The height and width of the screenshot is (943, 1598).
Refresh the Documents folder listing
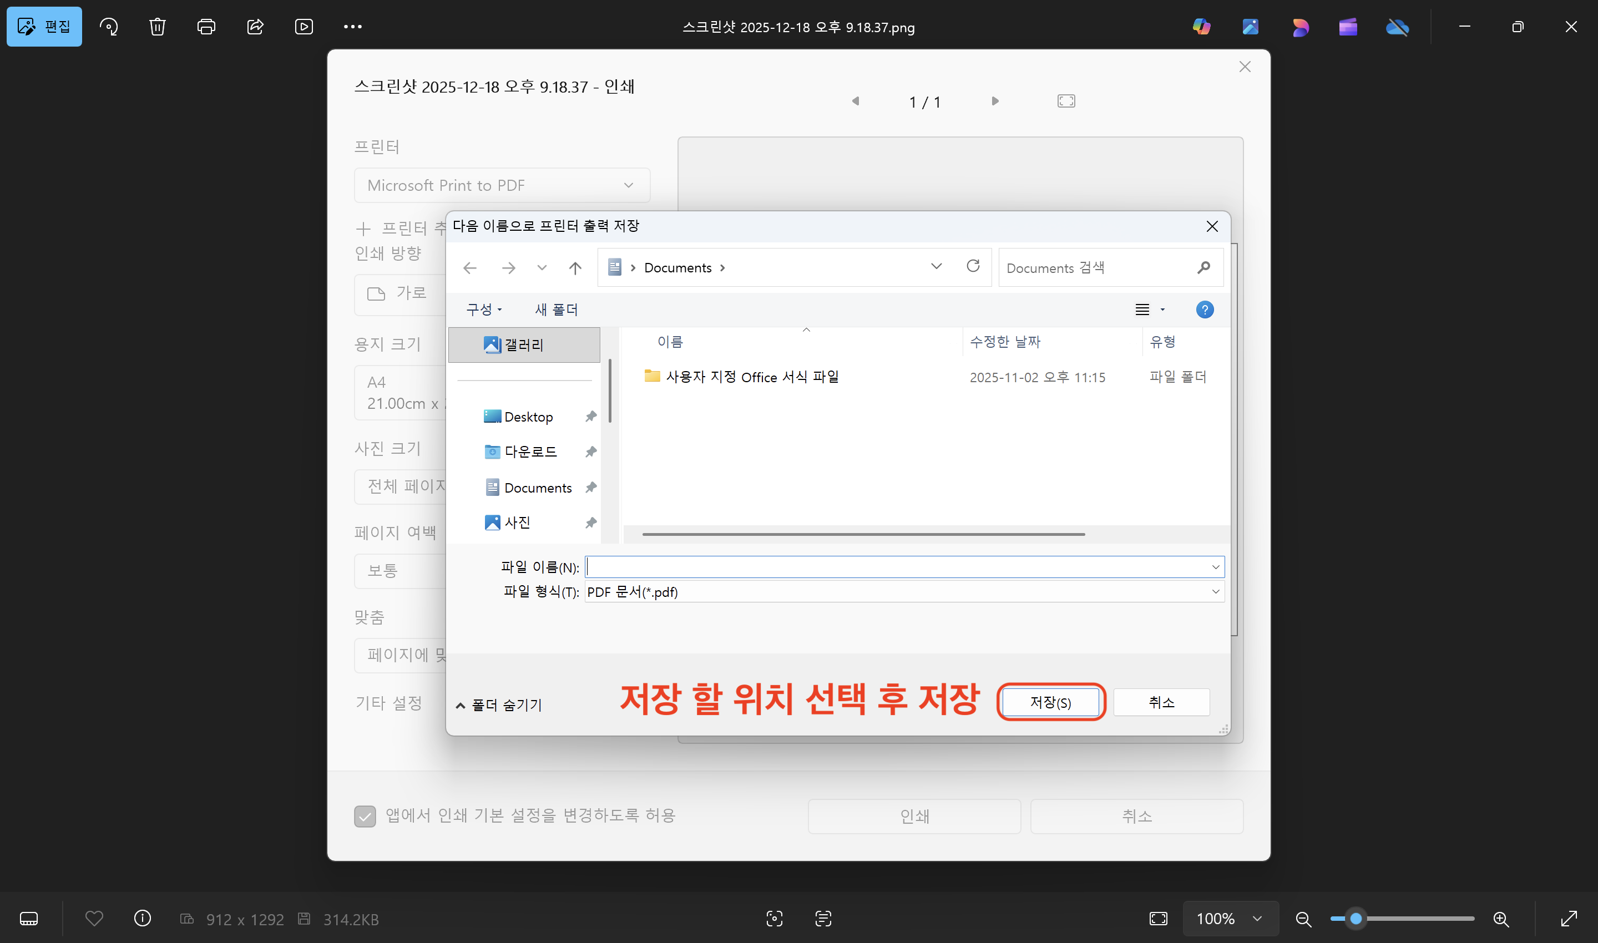tap(973, 266)
